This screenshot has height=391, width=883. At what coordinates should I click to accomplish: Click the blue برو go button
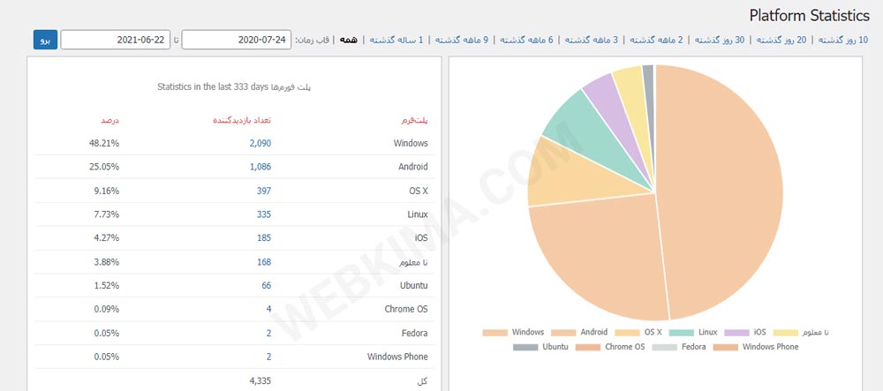(x=45, y=40)
